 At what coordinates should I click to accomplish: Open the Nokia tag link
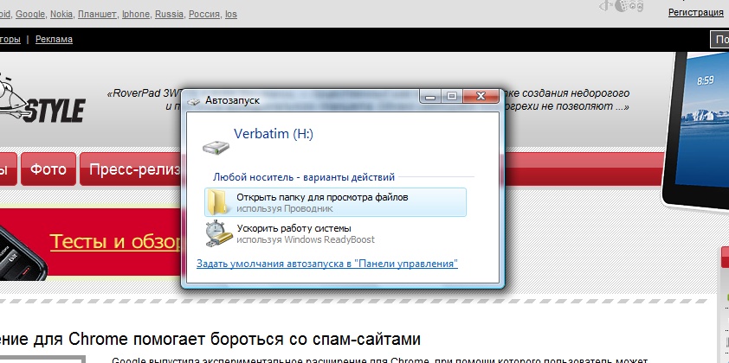click(x=61, y=14)
